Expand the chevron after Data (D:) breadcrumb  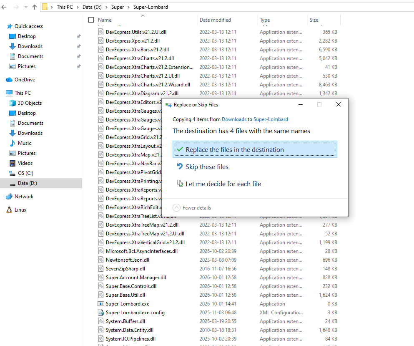(106, 7)
